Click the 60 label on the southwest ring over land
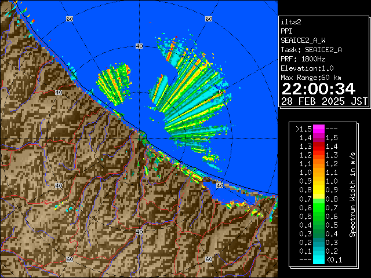Viewport: 371px width, 278px height. [70, 259]
